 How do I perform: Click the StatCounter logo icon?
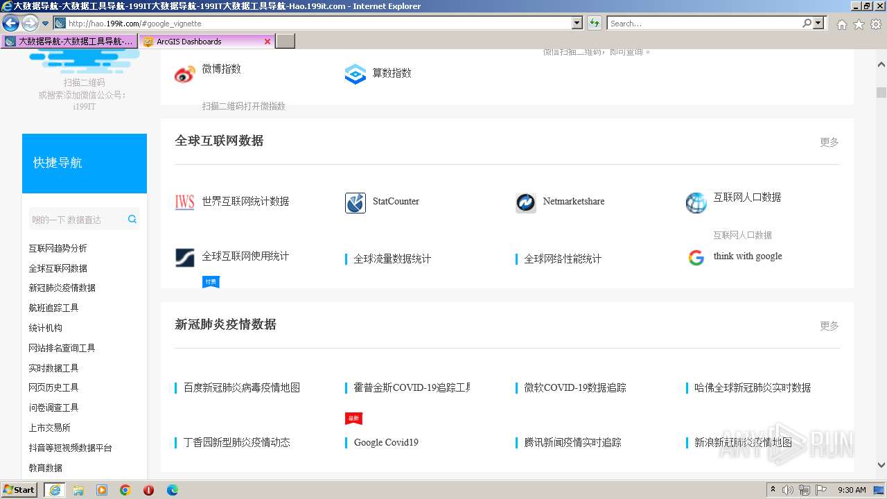[355, 203]
